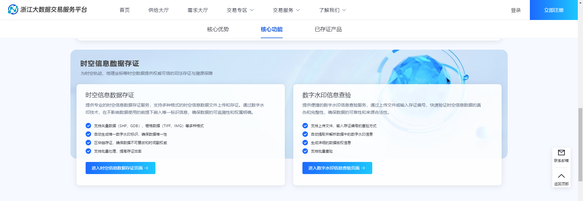Click the Zhejiang data platform logo icon

(x=13, y=10)
